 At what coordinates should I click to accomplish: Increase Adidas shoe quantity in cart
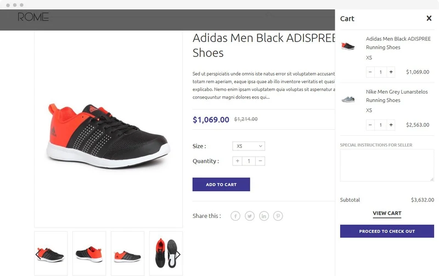[x=391, y=72]
